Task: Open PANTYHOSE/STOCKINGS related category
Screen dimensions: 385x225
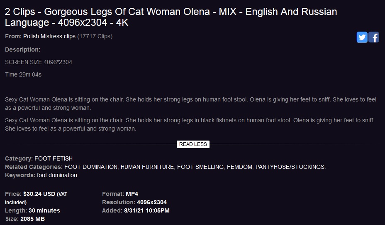Action: [290, 167]
